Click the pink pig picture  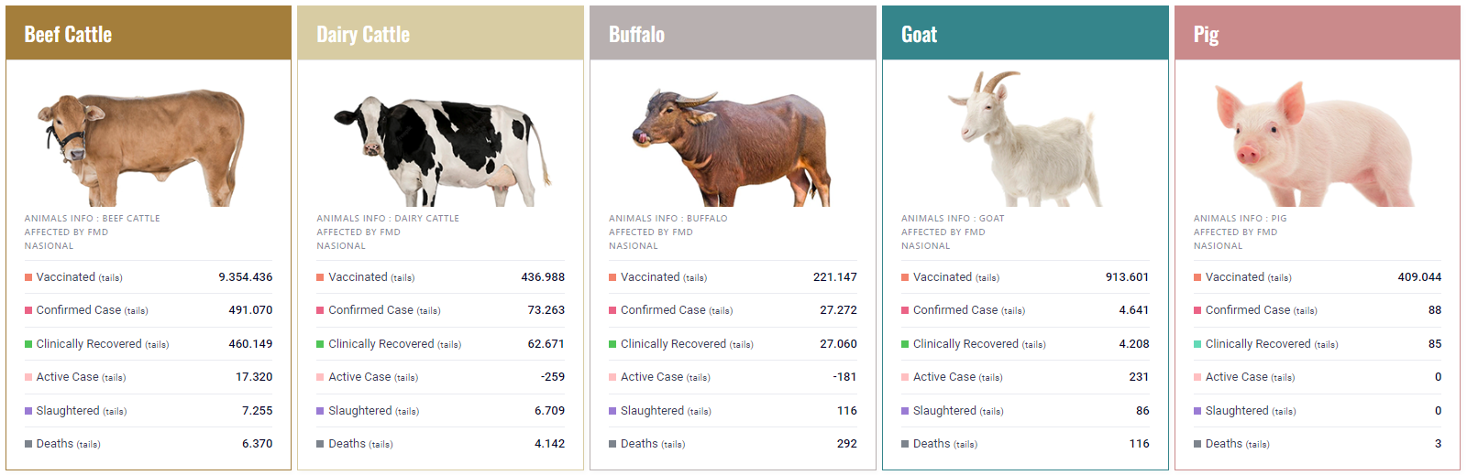click(1313, 144)
